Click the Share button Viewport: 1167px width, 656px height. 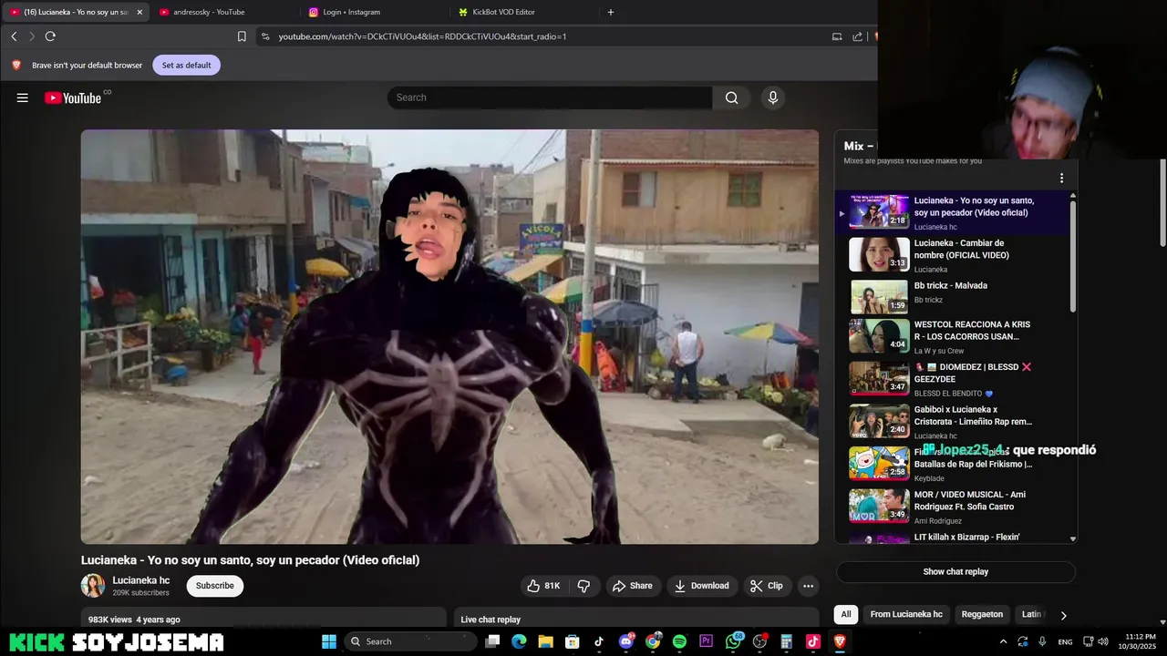coord(632,586)
